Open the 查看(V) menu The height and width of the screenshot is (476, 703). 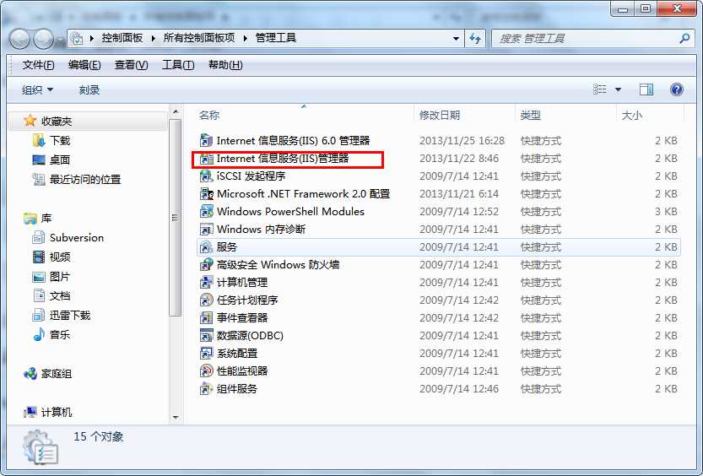point(131,65)
